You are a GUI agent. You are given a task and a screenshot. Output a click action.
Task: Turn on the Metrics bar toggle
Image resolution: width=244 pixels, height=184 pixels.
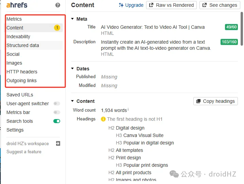57,112
